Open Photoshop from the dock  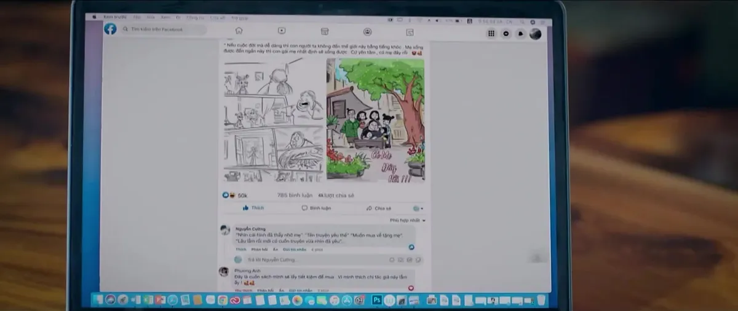(376, 300)
